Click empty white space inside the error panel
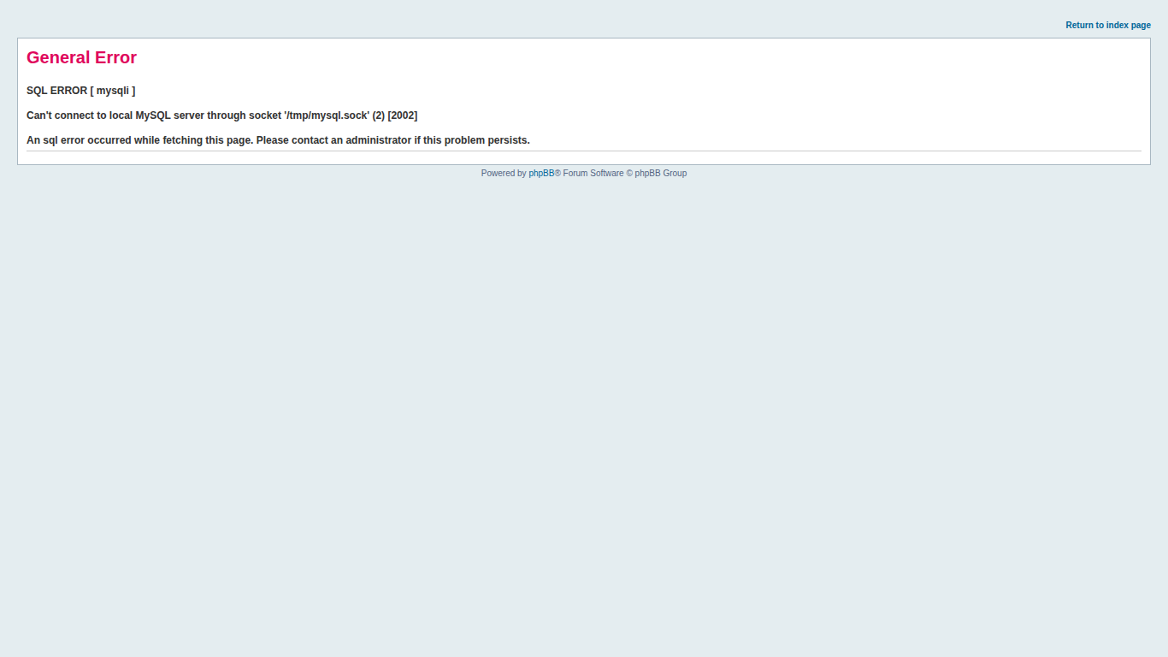1168x657 pixels. [x=770, y=94]
